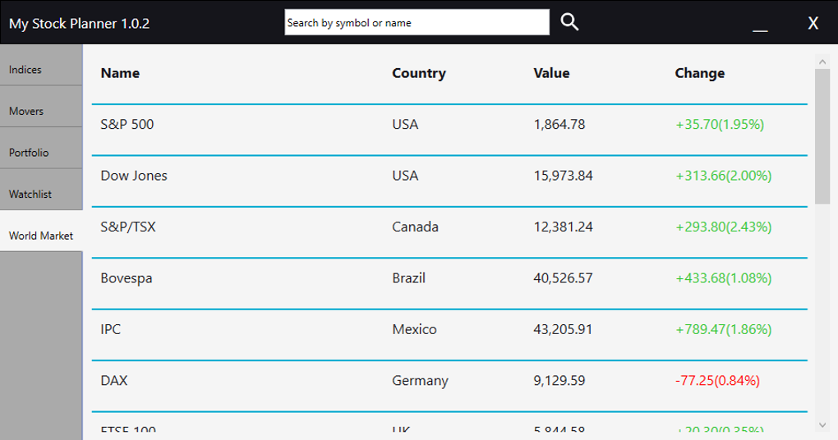Click the My Stock Planner 1.0.2 title
The width and height of the screenshot is (838, 440).
pyautogui.click(x=79, y=24)
